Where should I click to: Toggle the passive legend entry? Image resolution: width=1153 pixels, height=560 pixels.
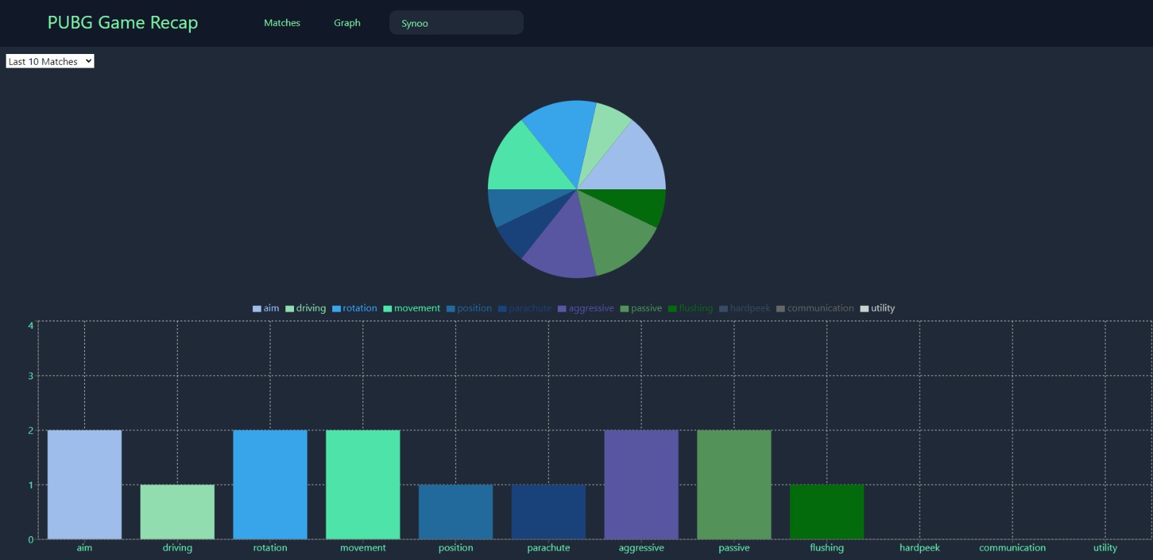(641, 308)
